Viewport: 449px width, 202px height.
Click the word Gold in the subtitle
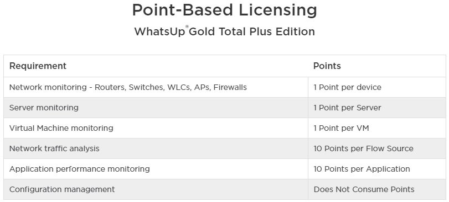tap(202, 31)
